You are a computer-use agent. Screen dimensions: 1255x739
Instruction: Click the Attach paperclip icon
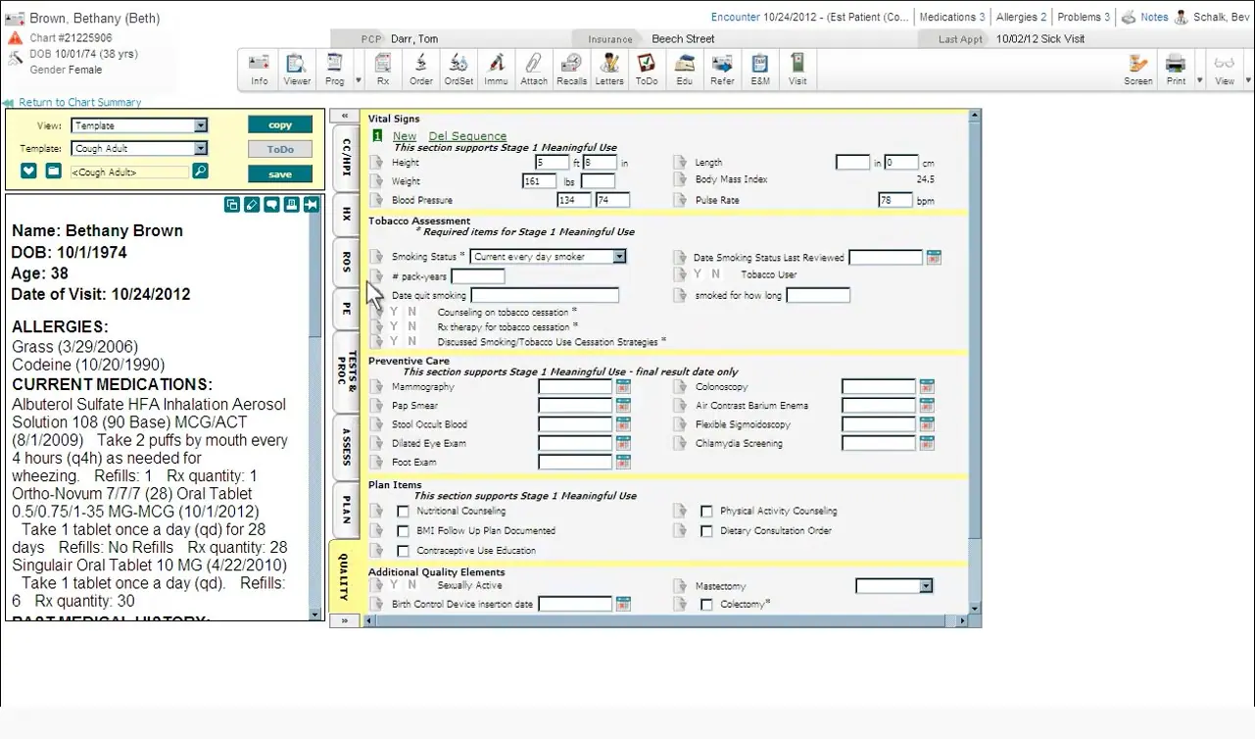point(534,67)
